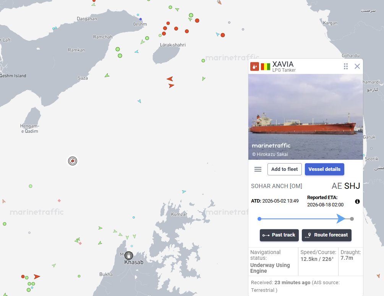Viewport: 384px width, 296px height.
Task: Show the vessel's Past track
Action: click(279, 235)
